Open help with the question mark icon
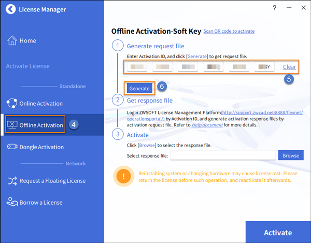Image resolution: width=311 pixels, height=243 pixels. [275, 8]
